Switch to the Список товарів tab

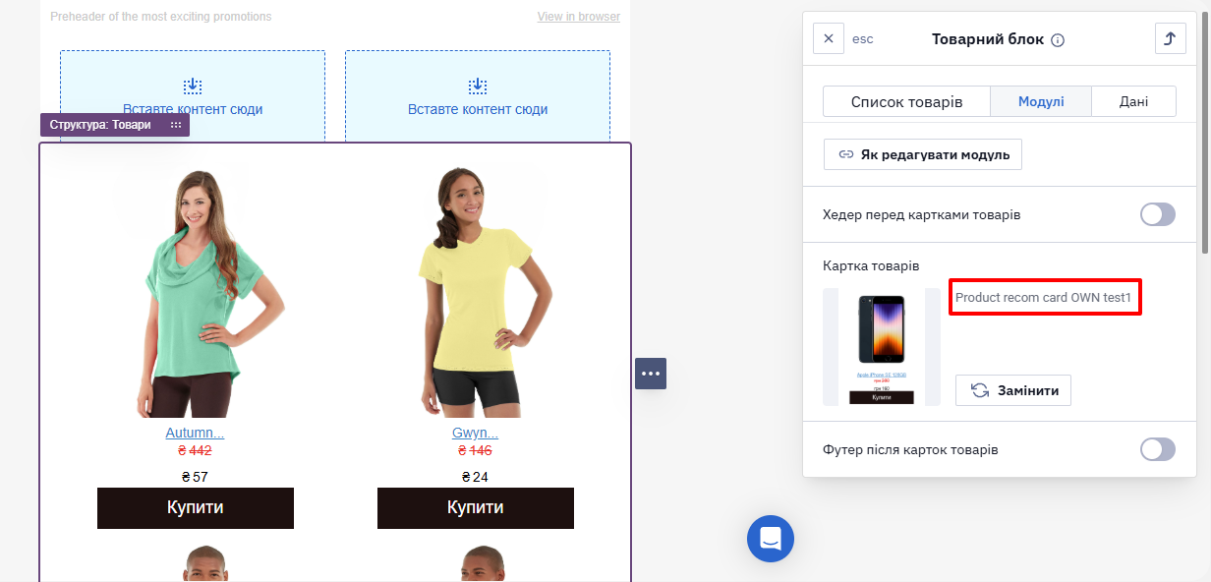coord(906,102)
